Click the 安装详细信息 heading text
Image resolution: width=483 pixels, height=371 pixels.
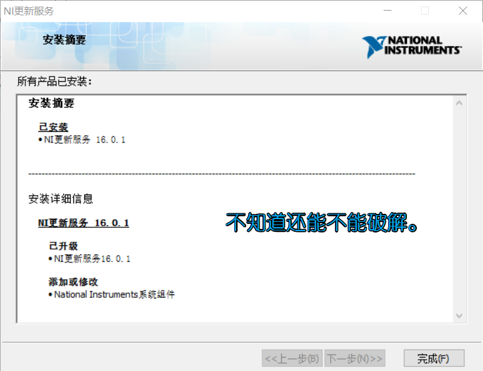[61, 198]
